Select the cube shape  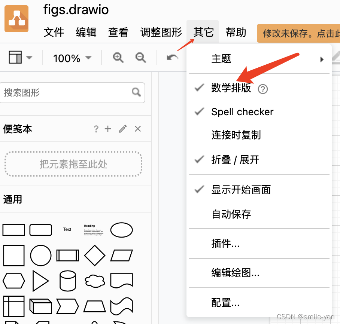click(x=40, y=306)
